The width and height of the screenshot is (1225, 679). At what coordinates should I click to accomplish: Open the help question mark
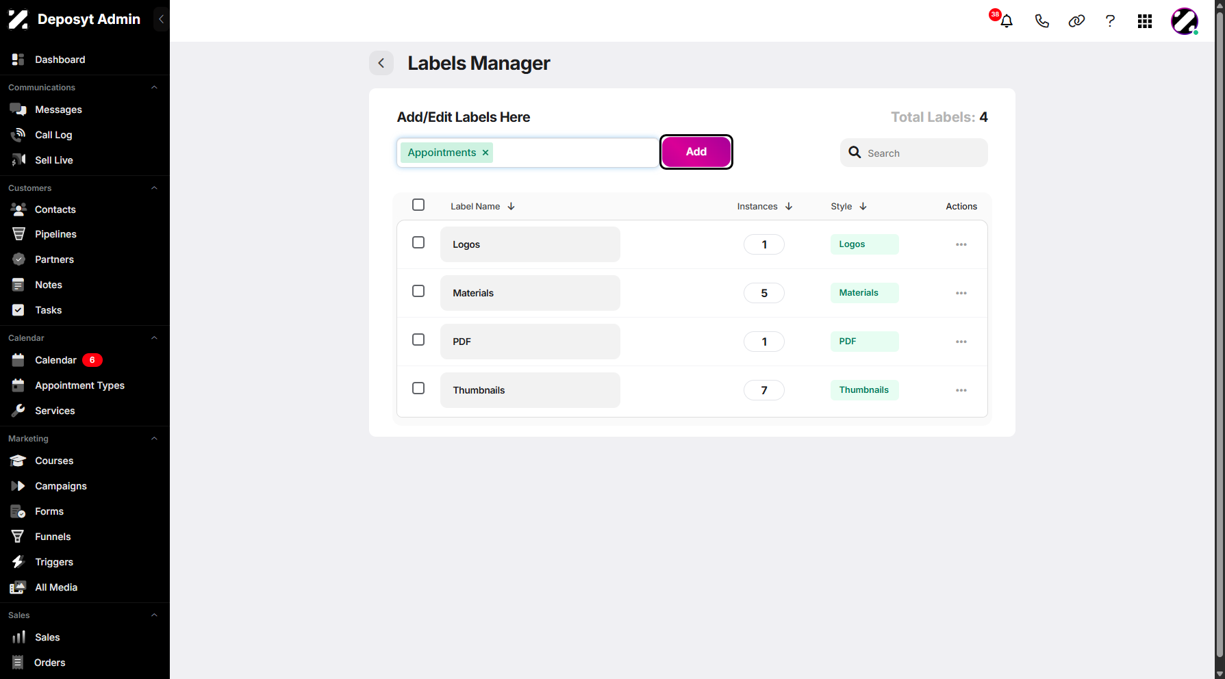pos(1110,21)
